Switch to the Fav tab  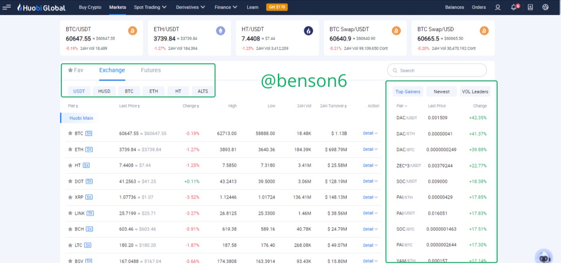[75, 70]
